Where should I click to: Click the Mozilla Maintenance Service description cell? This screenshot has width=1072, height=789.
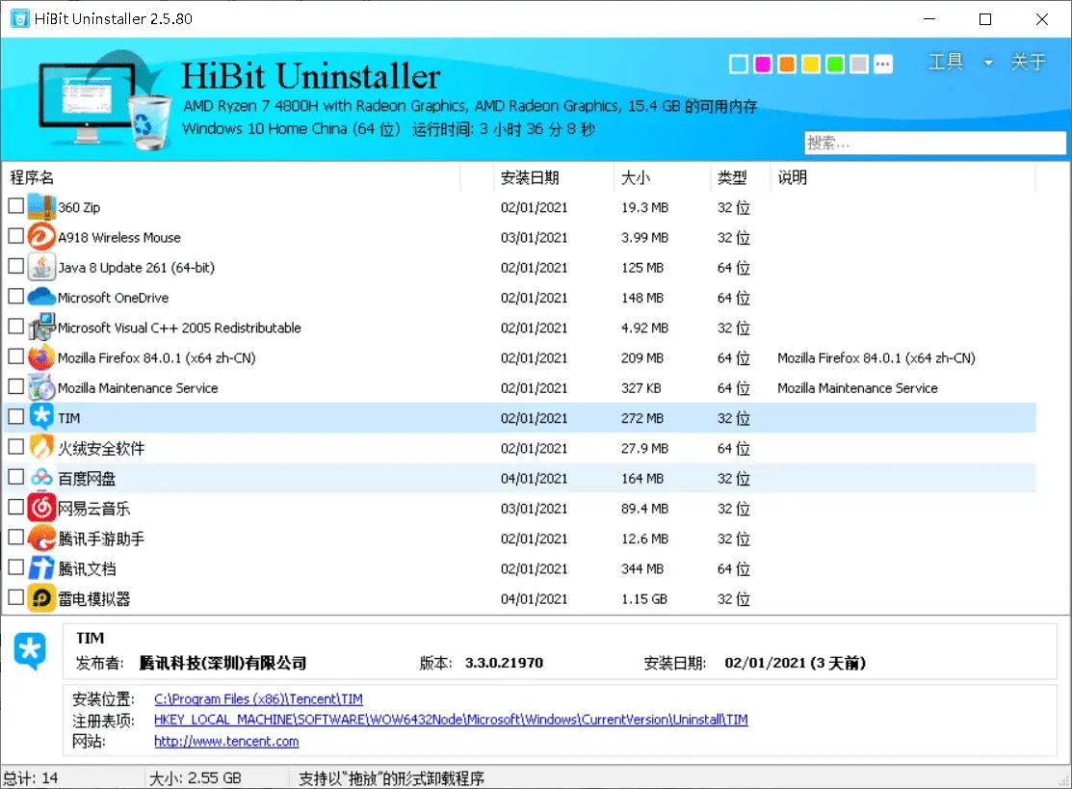tap(857, 387)
